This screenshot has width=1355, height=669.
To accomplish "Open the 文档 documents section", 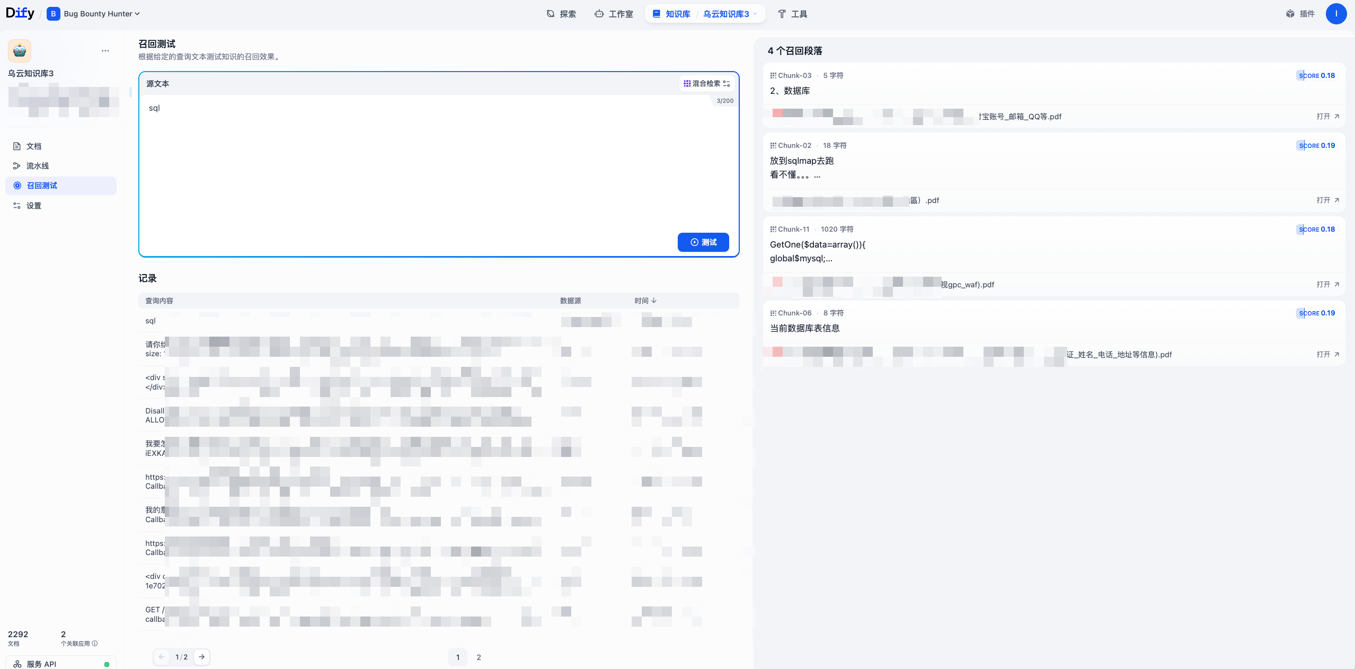I will (33, 146).
